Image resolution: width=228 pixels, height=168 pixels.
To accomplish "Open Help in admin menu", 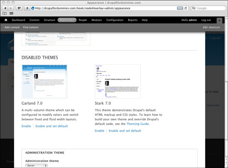I will click(144, 20).
